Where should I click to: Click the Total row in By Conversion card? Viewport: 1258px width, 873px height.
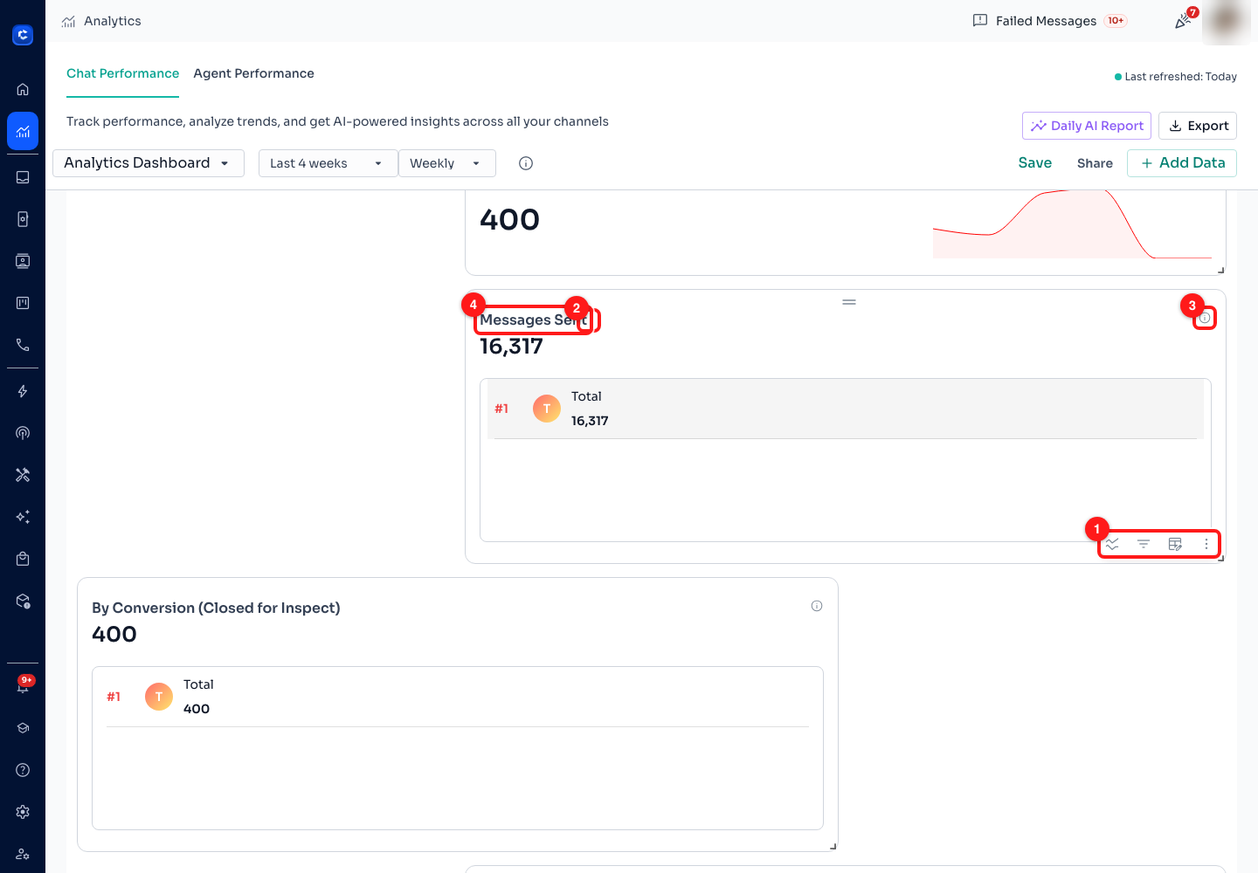[x=458, y=697]
